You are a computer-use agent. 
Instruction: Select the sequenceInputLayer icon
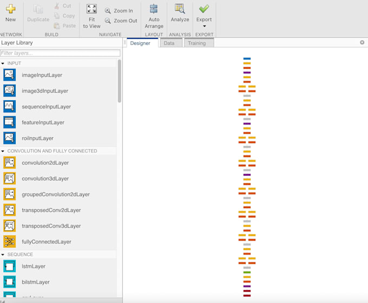(10, 106)
